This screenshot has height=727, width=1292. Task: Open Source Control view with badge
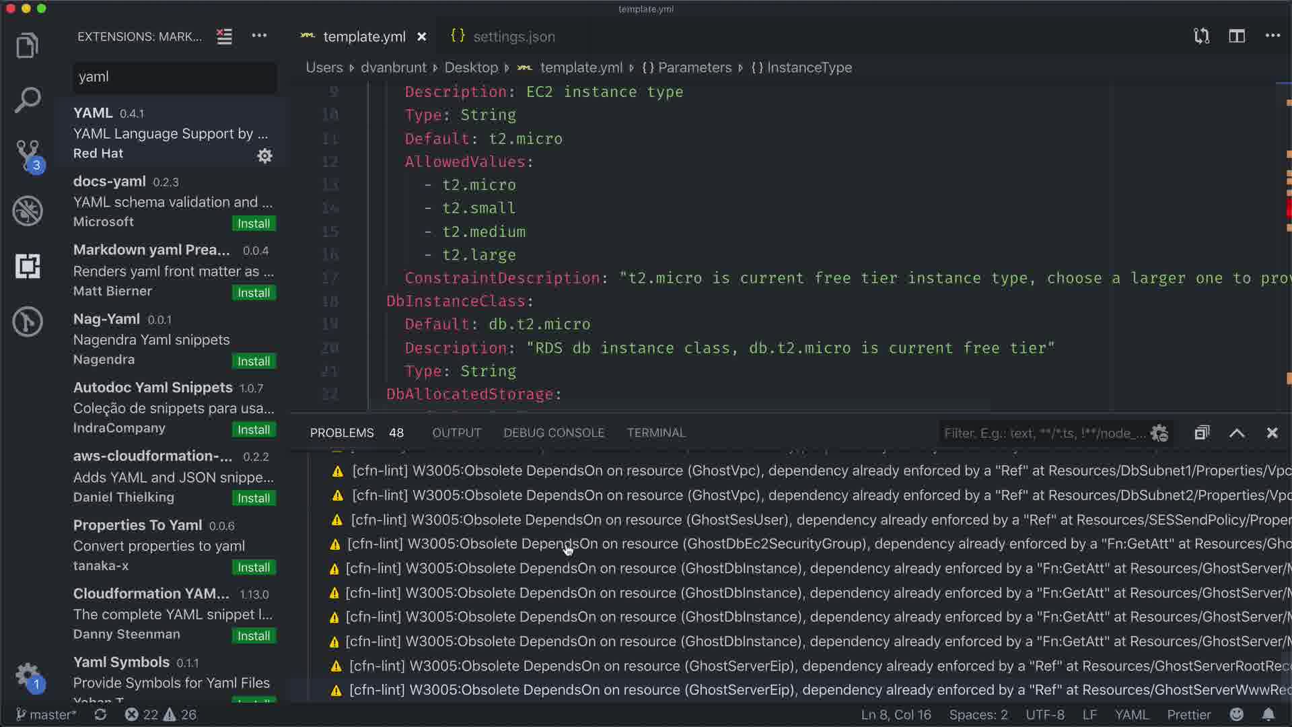28,155
